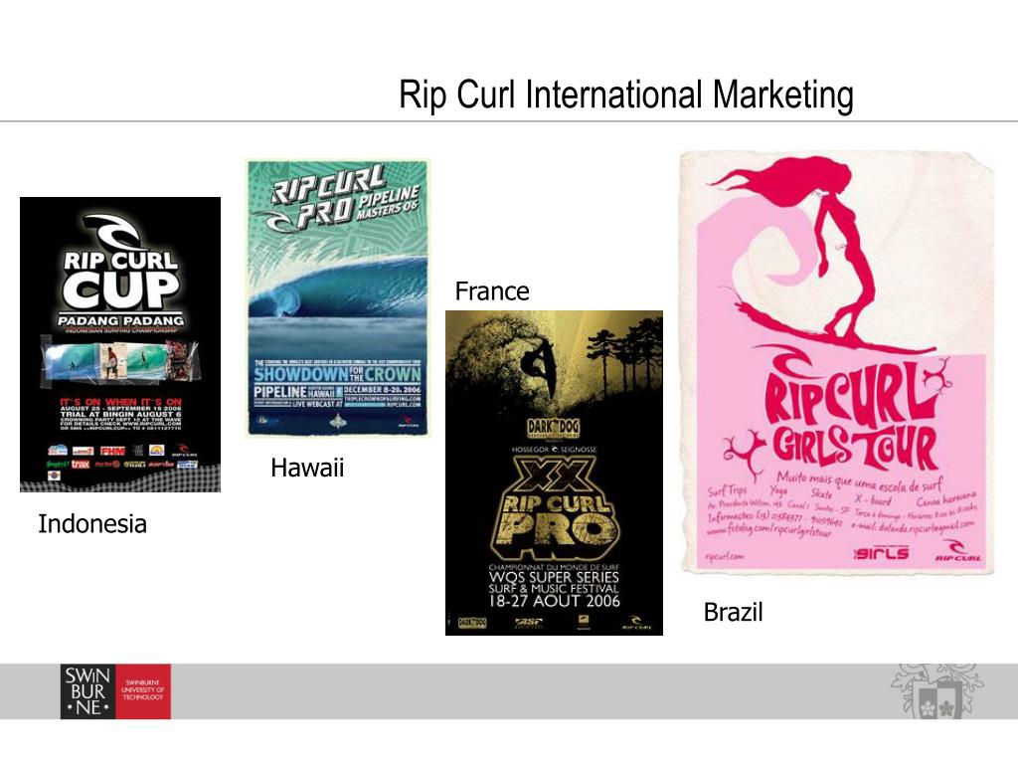Click the Showdown for the Crown text

pos(337,374)
